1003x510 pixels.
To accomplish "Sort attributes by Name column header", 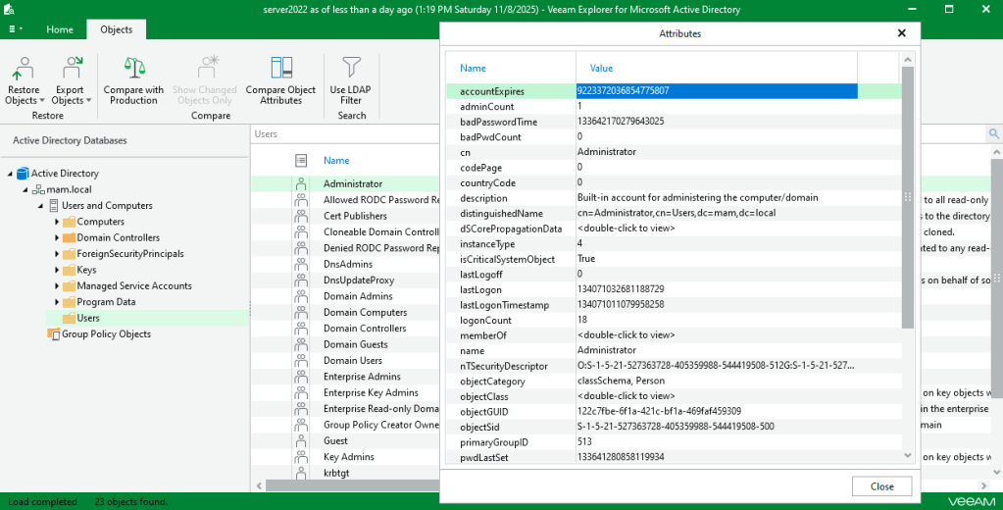I will (x=474, y=69).
